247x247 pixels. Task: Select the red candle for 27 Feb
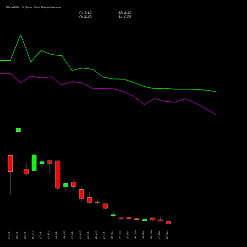click(x=105, y=206)
